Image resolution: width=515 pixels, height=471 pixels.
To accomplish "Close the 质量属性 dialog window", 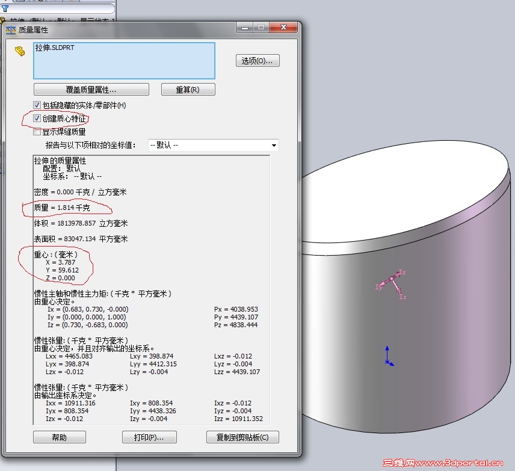I will (283, 27).
